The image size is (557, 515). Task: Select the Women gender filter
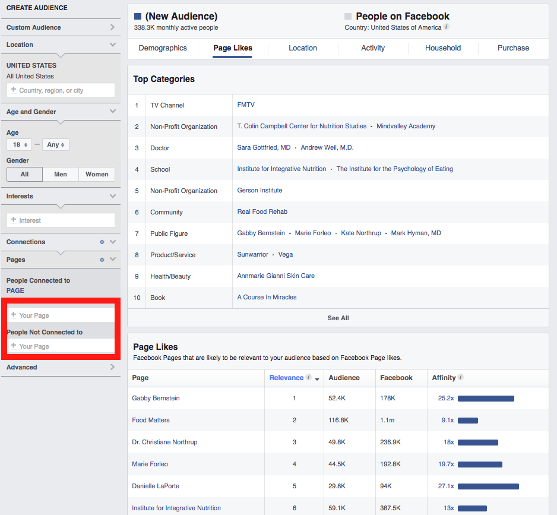pyautogui.click(x=97, y=174)
